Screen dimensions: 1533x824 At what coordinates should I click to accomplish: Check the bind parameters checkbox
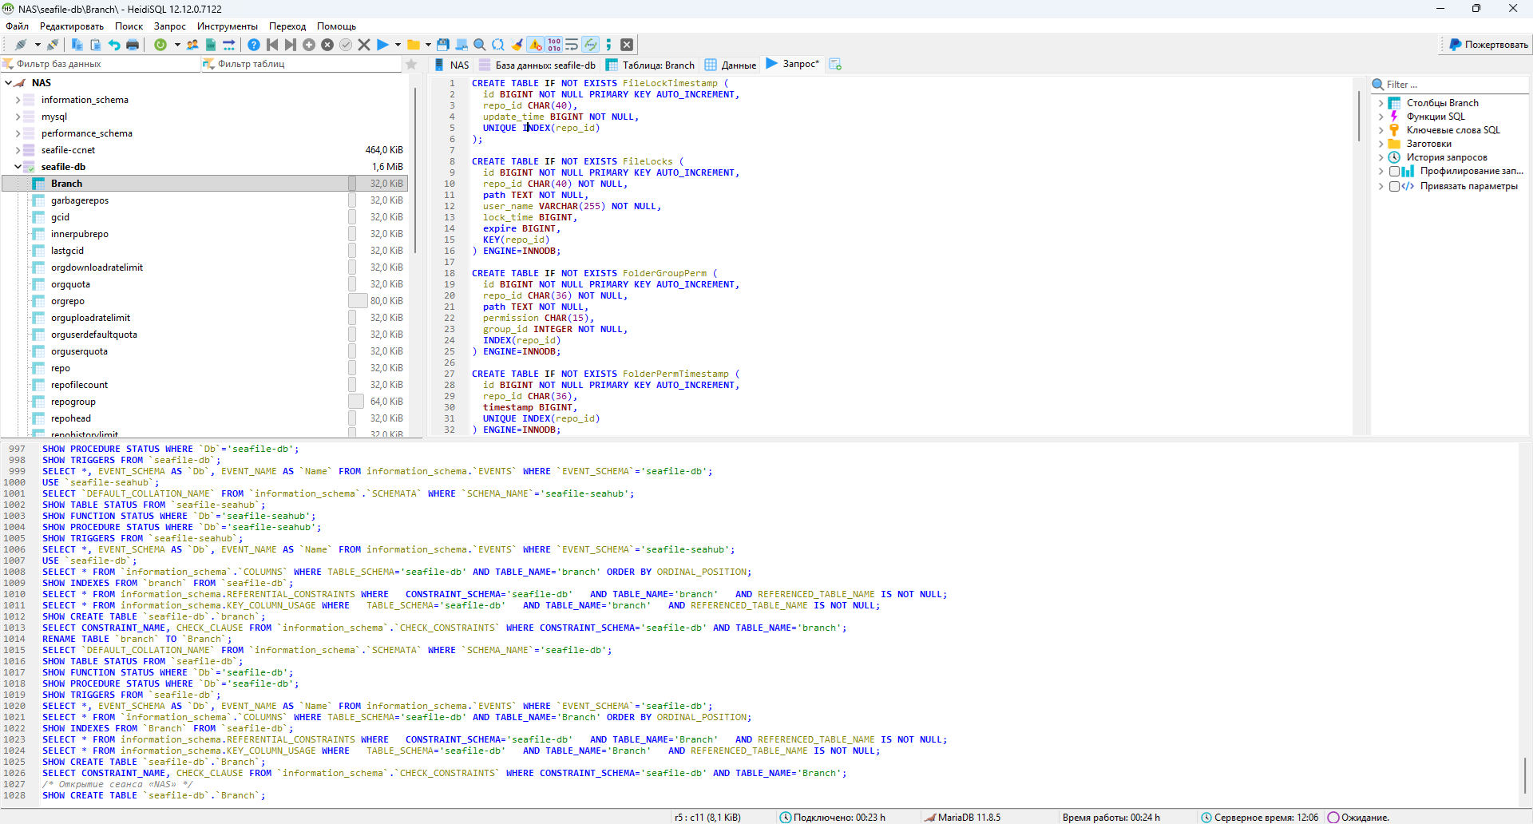point(1394,187)
